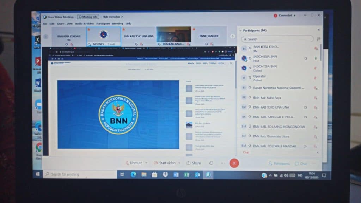
Task: Open the reactions smiley icon
Action: point(211,163)
